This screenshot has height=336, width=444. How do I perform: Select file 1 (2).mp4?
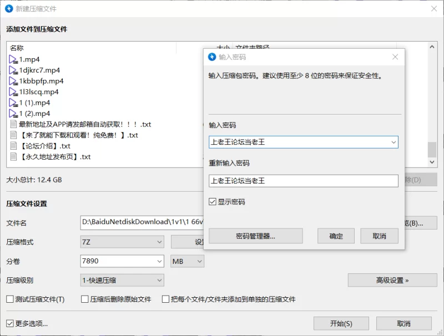point(34,114)
